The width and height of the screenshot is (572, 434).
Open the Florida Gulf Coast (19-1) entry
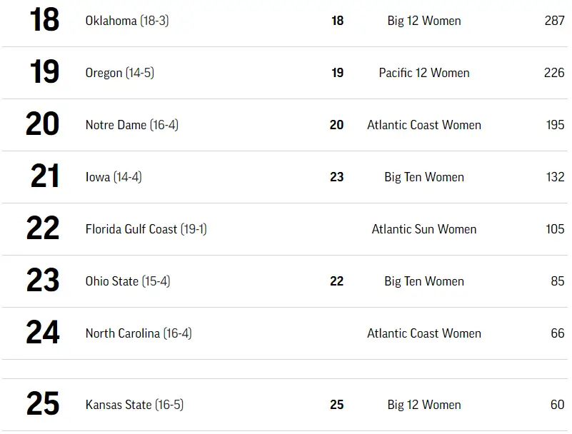146,229
